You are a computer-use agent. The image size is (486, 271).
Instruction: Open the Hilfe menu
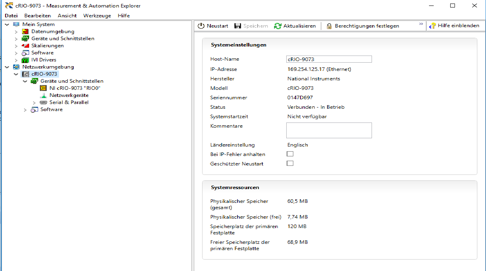pyautogui.click(x=124, y=16)
